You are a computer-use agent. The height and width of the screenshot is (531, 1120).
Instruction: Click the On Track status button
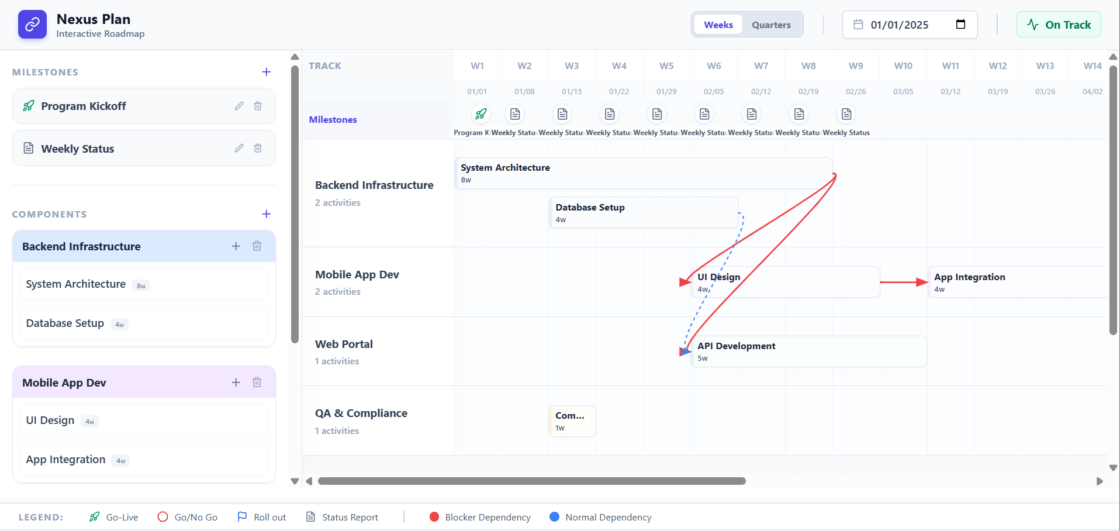click(1059, 25)
